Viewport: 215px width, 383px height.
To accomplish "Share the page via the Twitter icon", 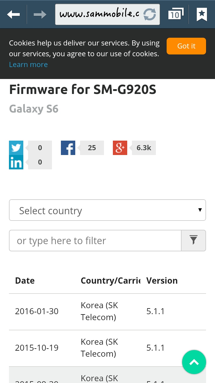I will [16, 148].
